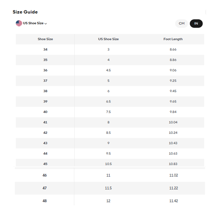Click the Shoe Size column header
The height and width of the screenshot is (211, 215).
coord(45,39)
